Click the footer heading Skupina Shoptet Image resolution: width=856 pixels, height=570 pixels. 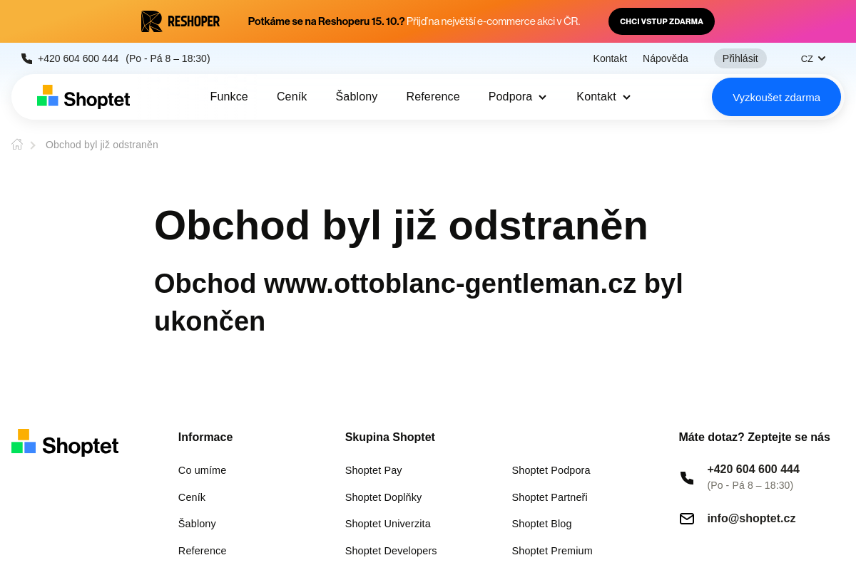[390, 437]
